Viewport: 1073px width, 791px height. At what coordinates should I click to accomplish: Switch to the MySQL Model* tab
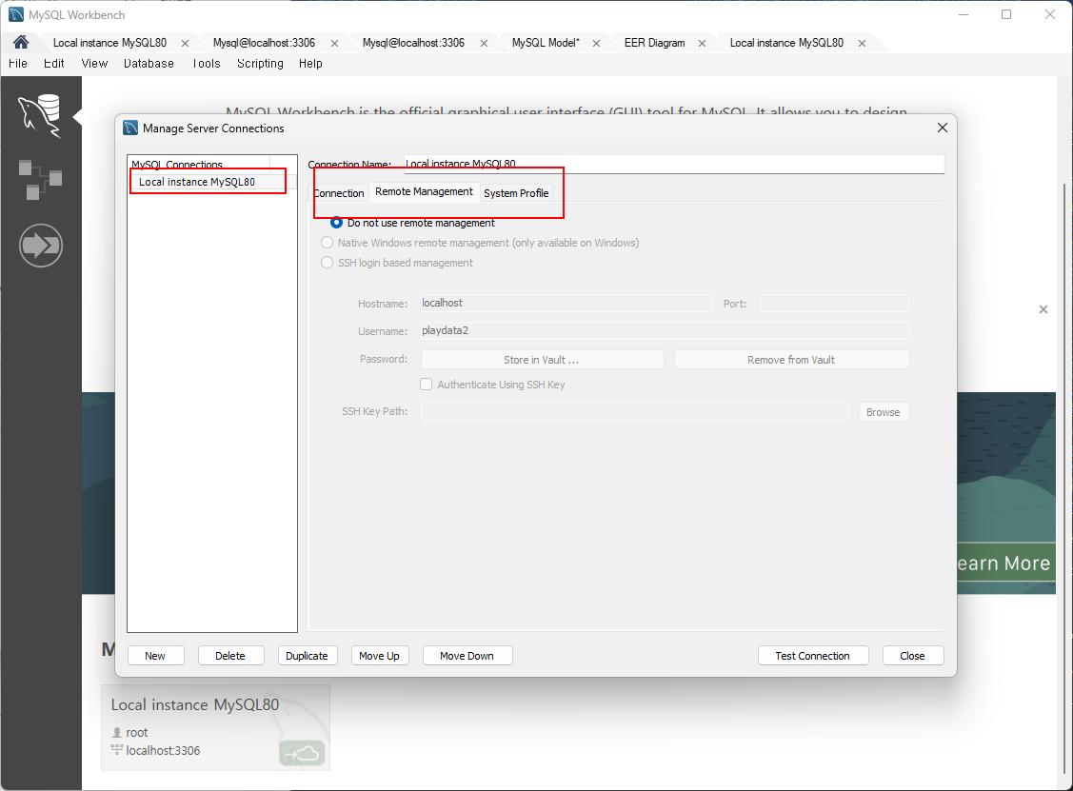coord(546,43)
